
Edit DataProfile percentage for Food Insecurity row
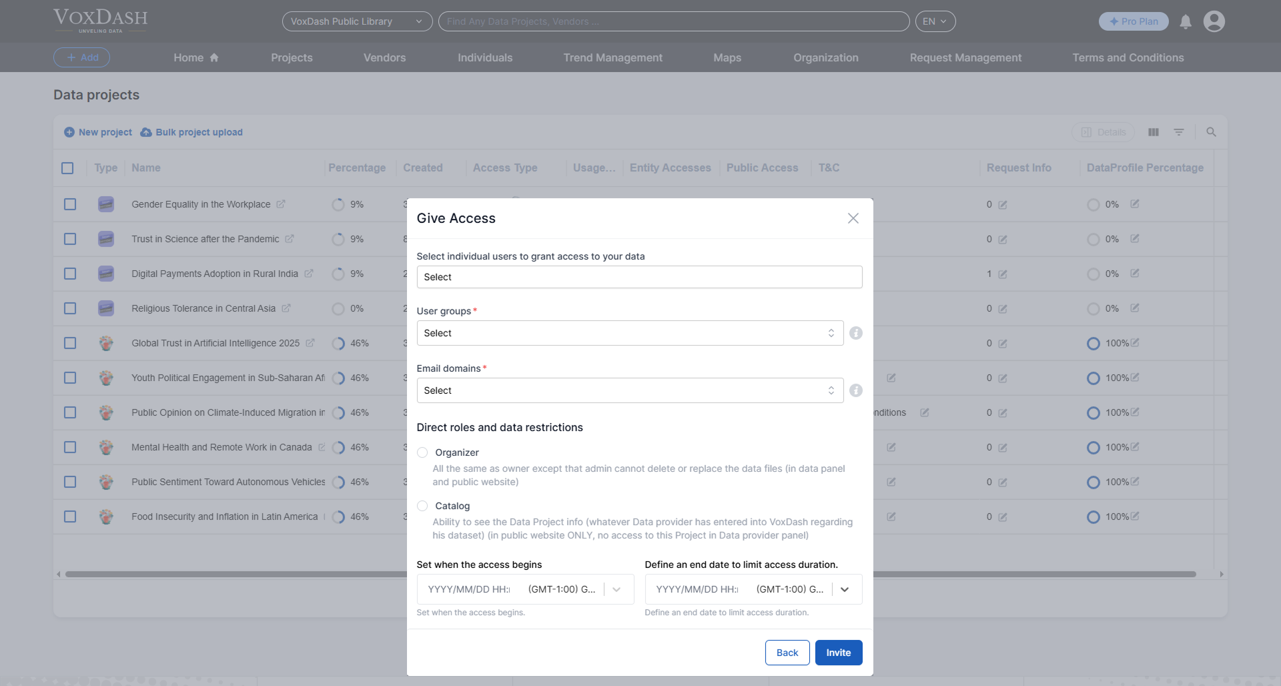(1135, 516)
